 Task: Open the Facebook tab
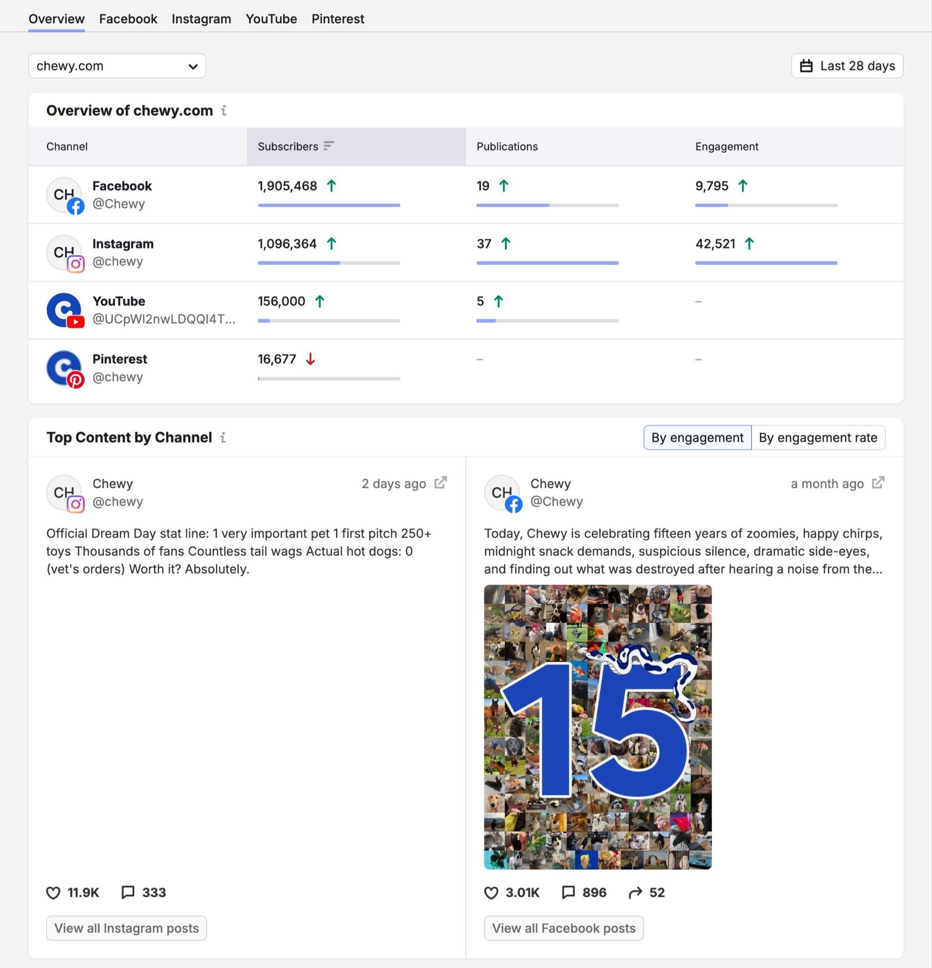(128, 19)
